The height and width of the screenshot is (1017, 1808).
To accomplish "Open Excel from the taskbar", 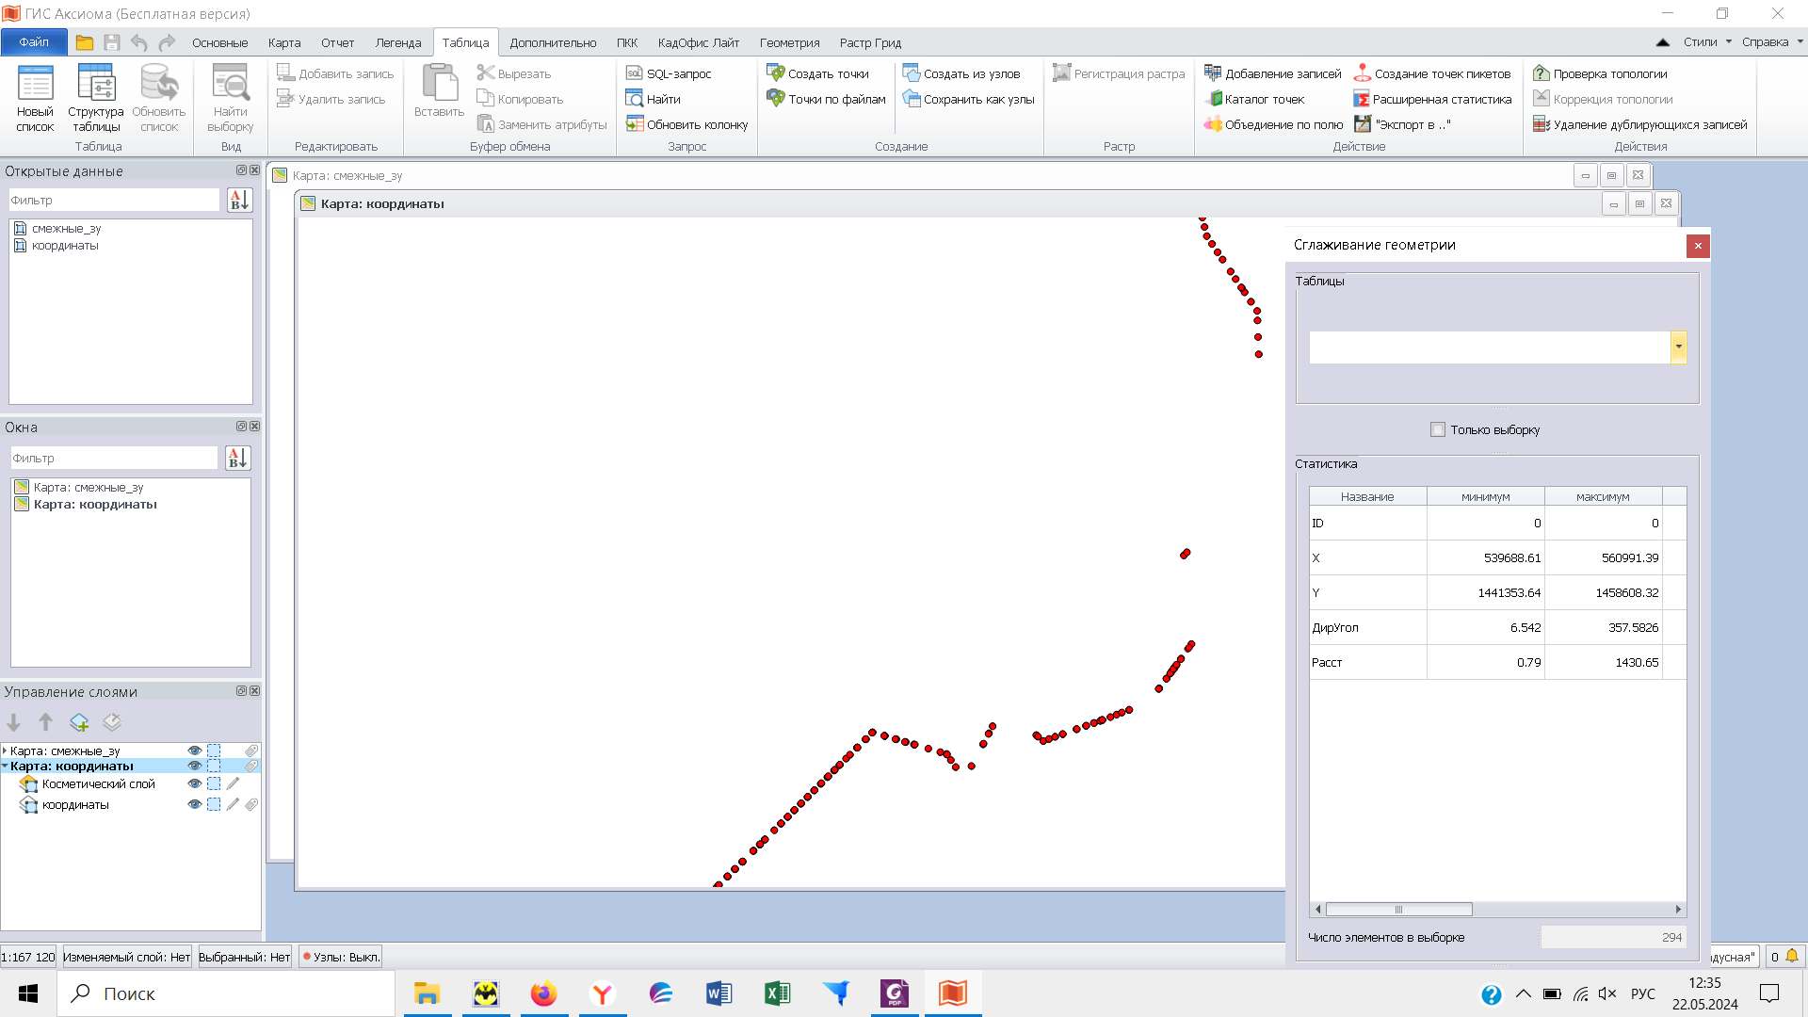I will coord(778,993).
